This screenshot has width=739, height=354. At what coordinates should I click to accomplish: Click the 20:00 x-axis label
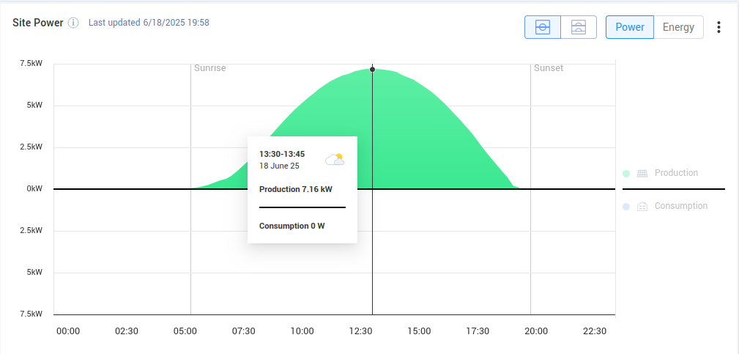point(536,331)
